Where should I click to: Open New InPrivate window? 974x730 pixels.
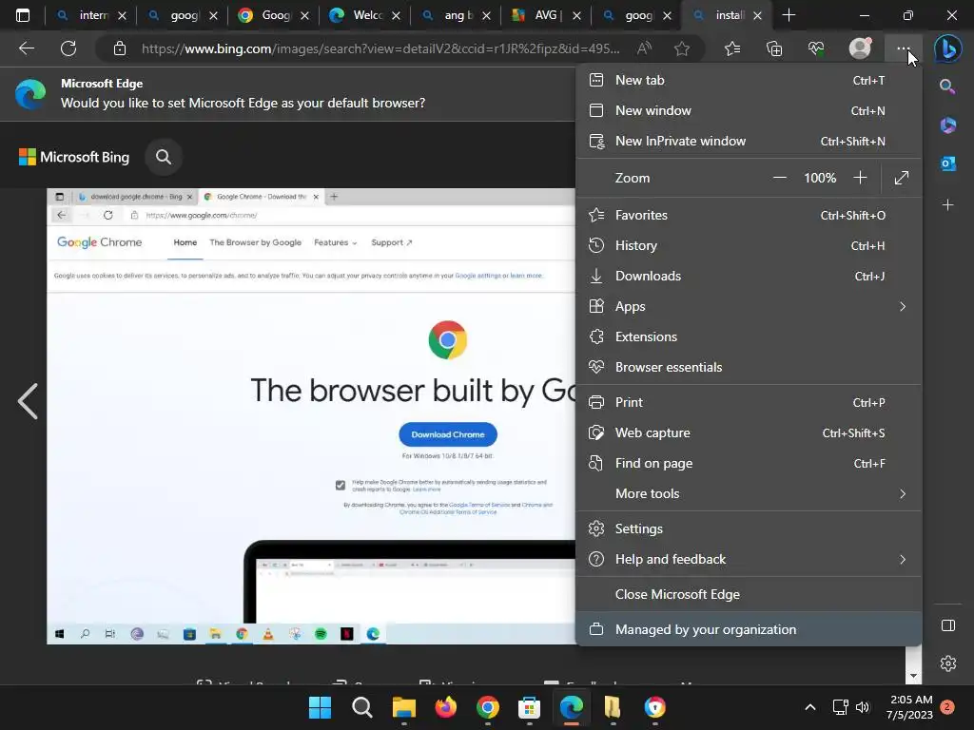(749, 141)
